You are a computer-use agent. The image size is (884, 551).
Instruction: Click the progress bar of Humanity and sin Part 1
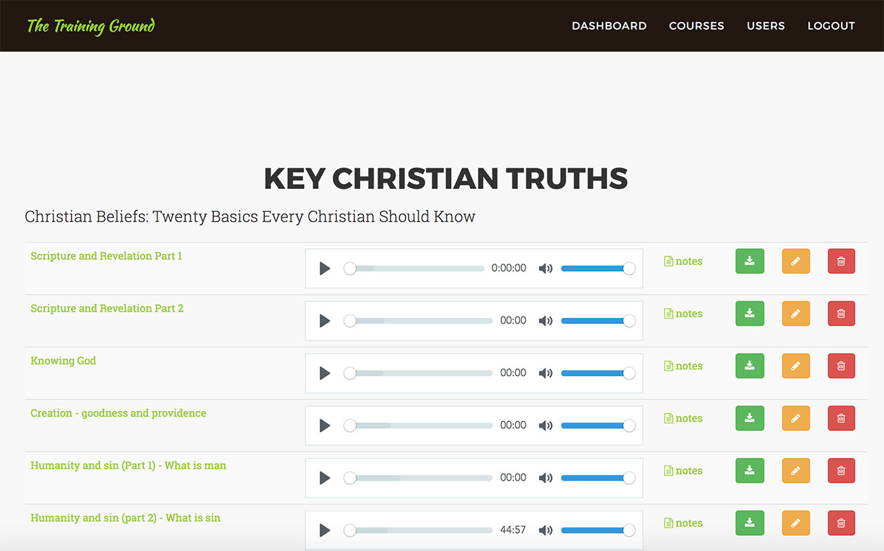[x=421, y=478]
